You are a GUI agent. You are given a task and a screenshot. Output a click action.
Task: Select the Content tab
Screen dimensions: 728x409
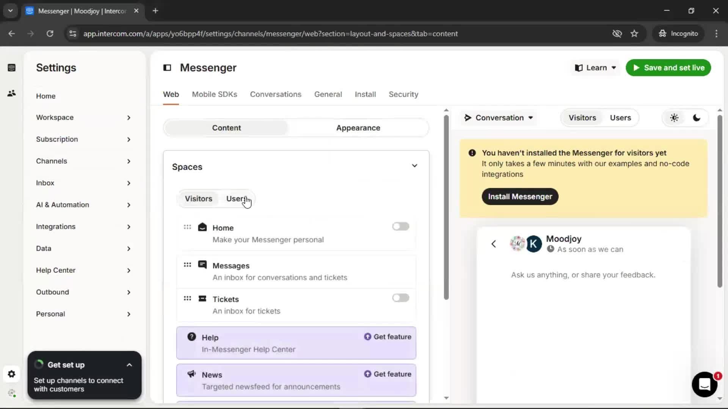coord(226,128)
